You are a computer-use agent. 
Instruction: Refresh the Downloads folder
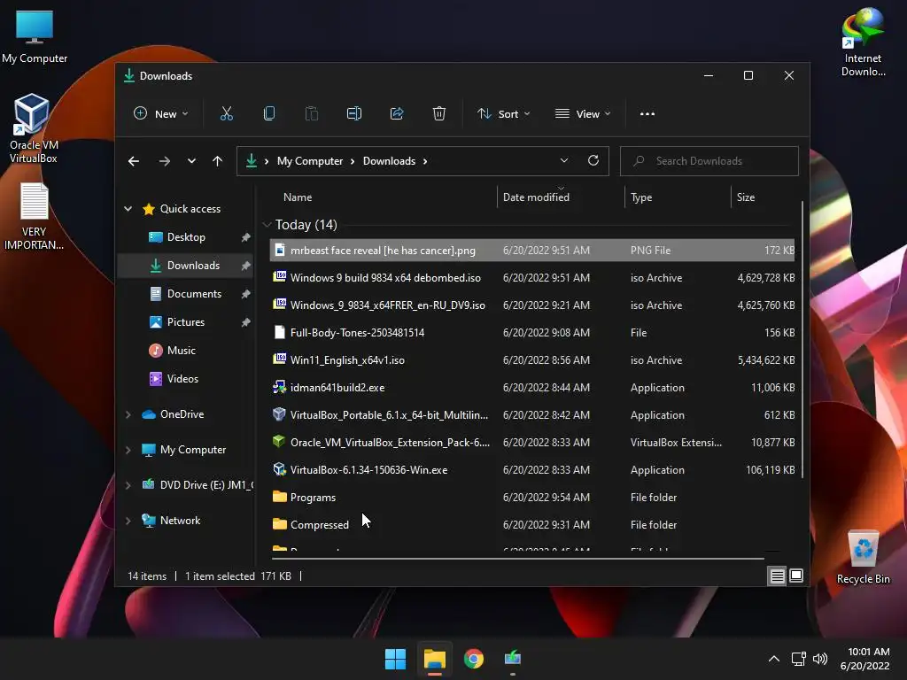pyautogui.click(x=593, y=161)
